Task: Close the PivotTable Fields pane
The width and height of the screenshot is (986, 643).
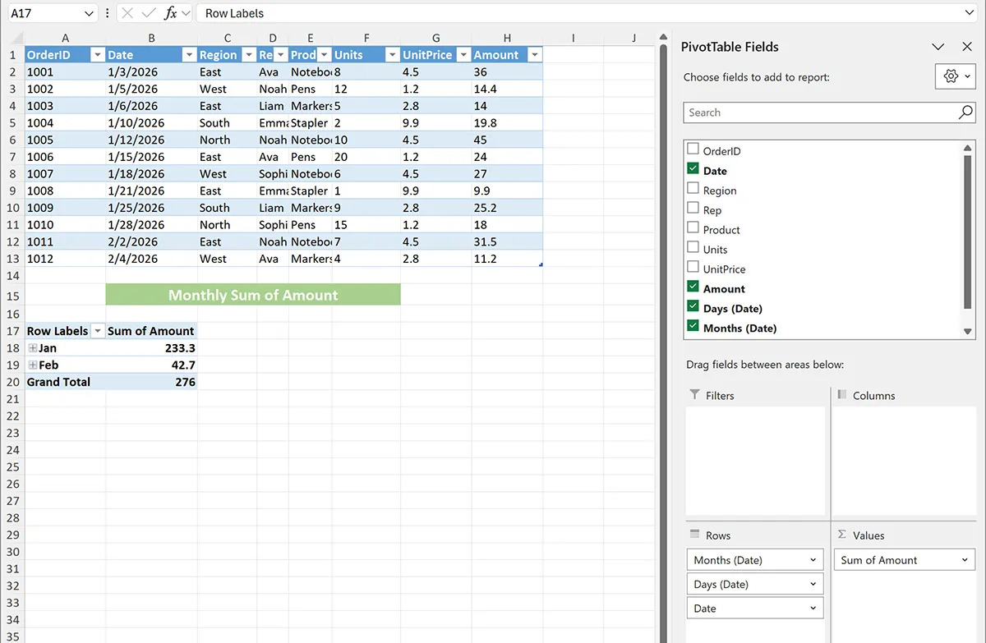Action: pos(966,47)
